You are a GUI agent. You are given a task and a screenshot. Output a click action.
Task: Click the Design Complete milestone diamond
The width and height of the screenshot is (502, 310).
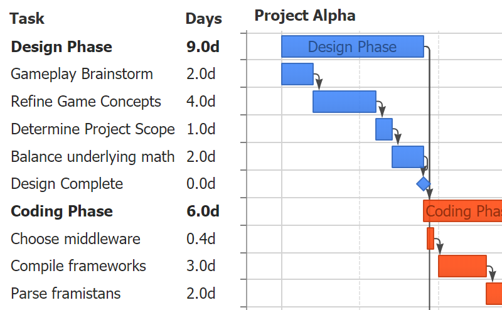[424, 184]
